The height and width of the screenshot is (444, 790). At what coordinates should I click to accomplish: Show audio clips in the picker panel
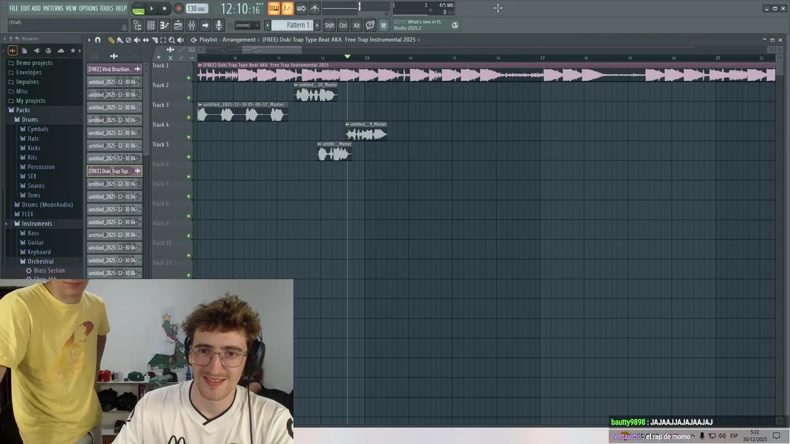click(x=114, y=56)
